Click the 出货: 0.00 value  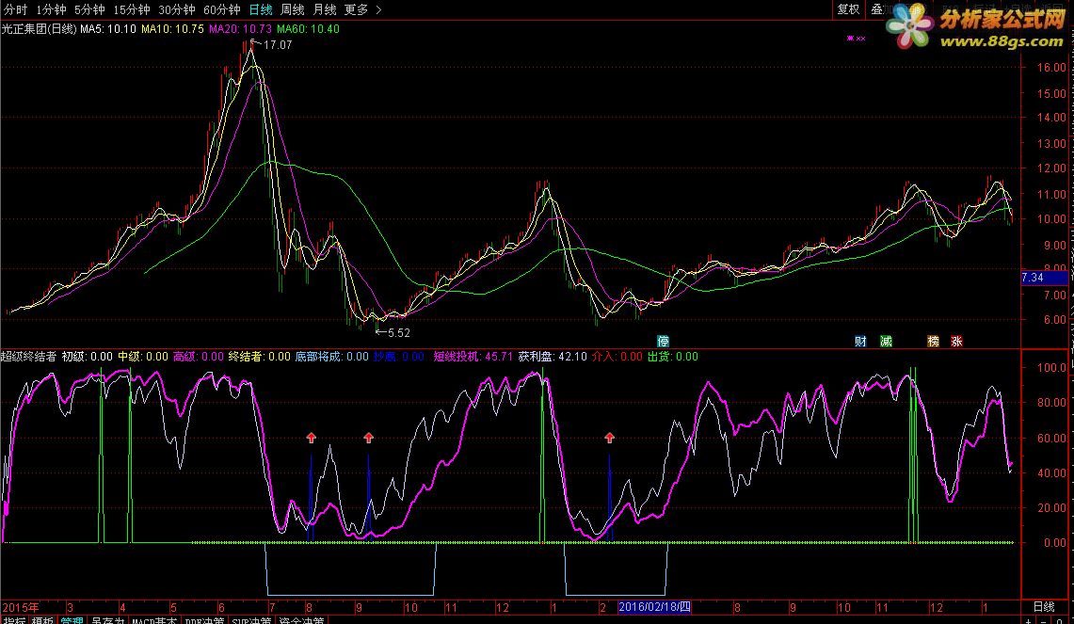click(x=673, y=356)
